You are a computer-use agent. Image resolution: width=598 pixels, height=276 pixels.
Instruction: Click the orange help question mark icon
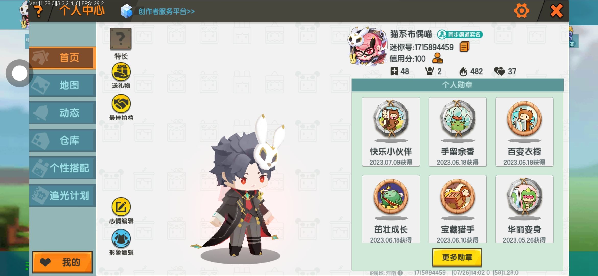[x=39, y=11]
